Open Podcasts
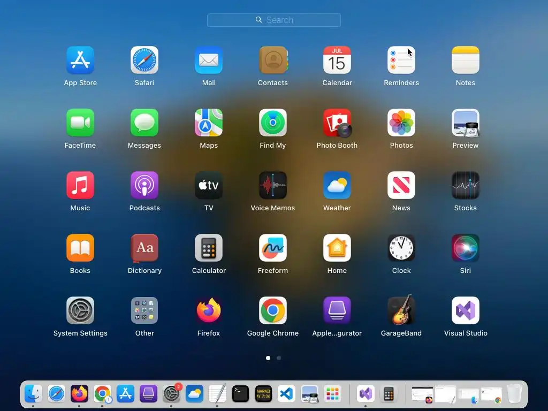This screenshot has height=411, width=548. pos(144,185)
